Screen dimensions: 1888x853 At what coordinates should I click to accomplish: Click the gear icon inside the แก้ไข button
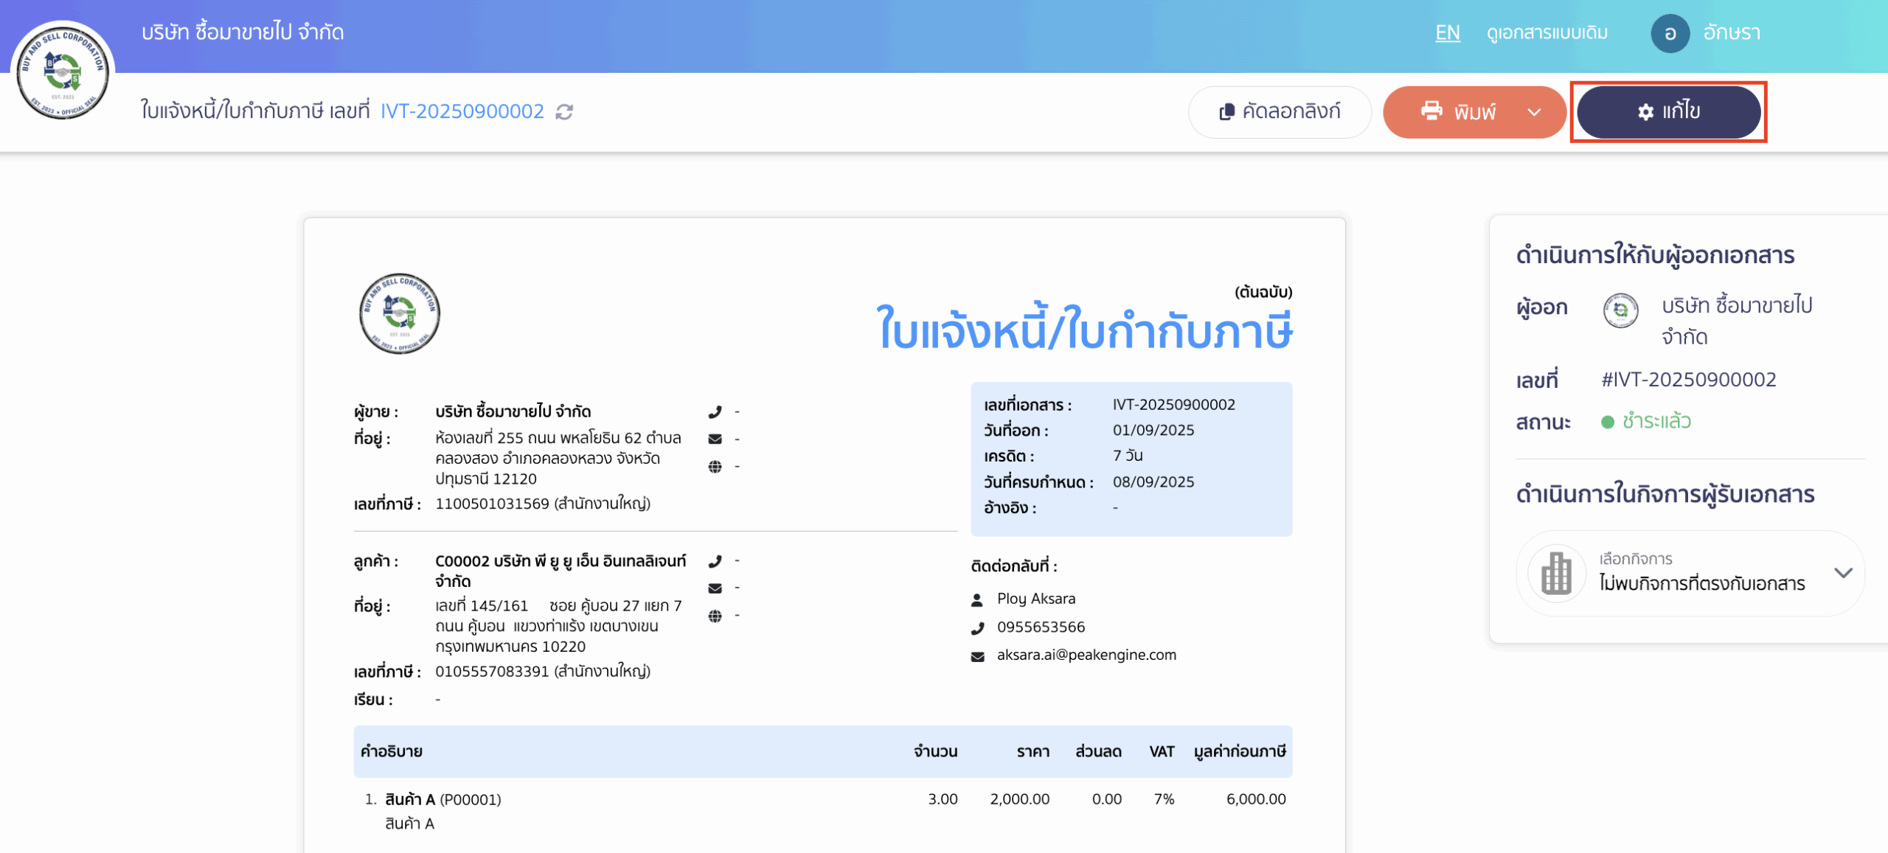pyautogui.click(x=1645, y=112)
